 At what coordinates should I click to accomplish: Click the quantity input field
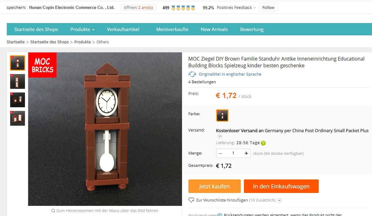(233, 153)
